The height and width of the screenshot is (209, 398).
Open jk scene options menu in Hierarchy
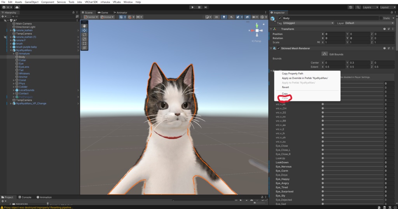tap(77, 20)
